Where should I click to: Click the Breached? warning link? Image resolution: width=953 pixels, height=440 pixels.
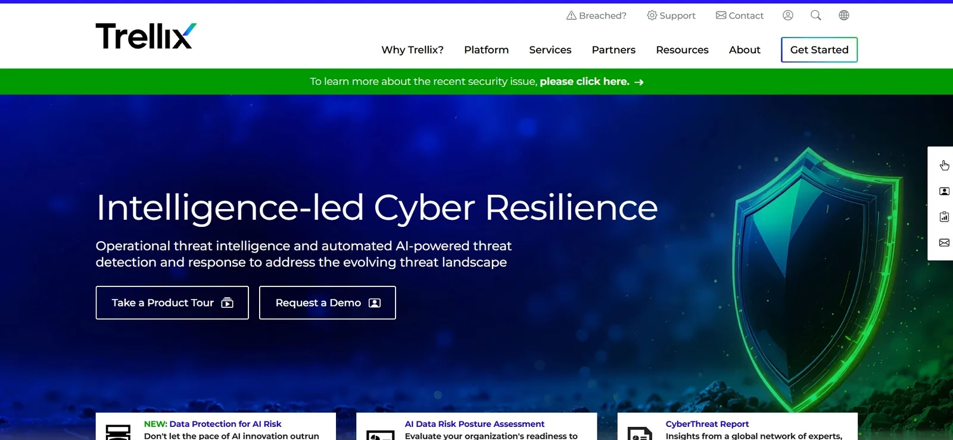pos(596,15)
